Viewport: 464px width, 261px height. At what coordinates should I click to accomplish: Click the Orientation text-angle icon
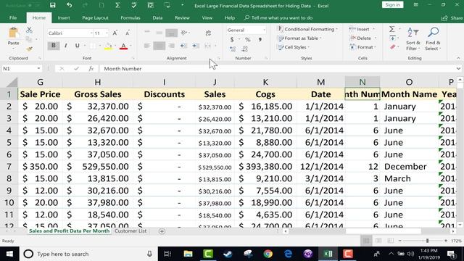click(184, 33)
